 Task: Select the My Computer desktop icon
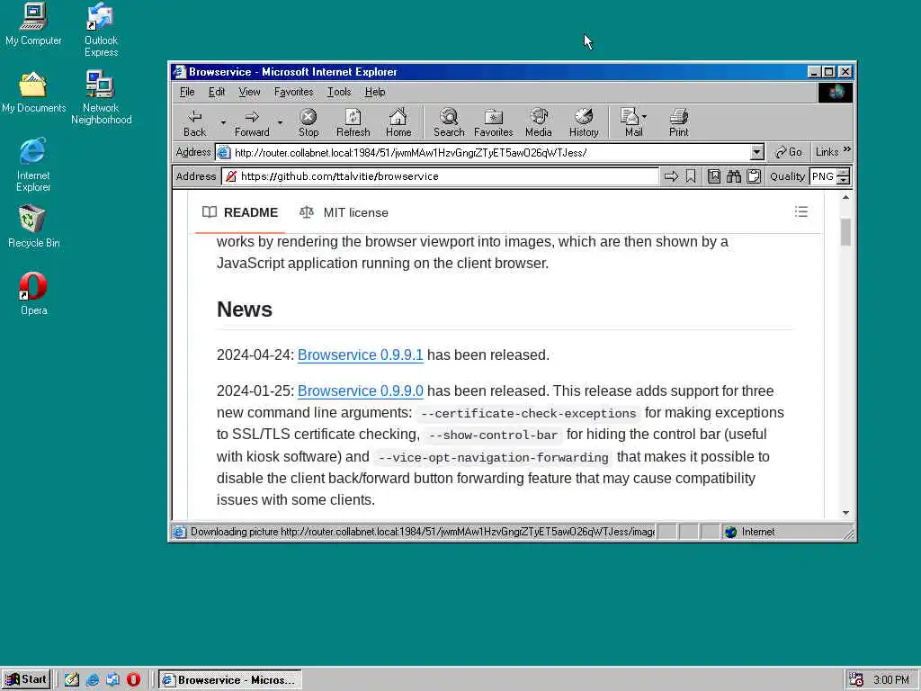[33, 24]
